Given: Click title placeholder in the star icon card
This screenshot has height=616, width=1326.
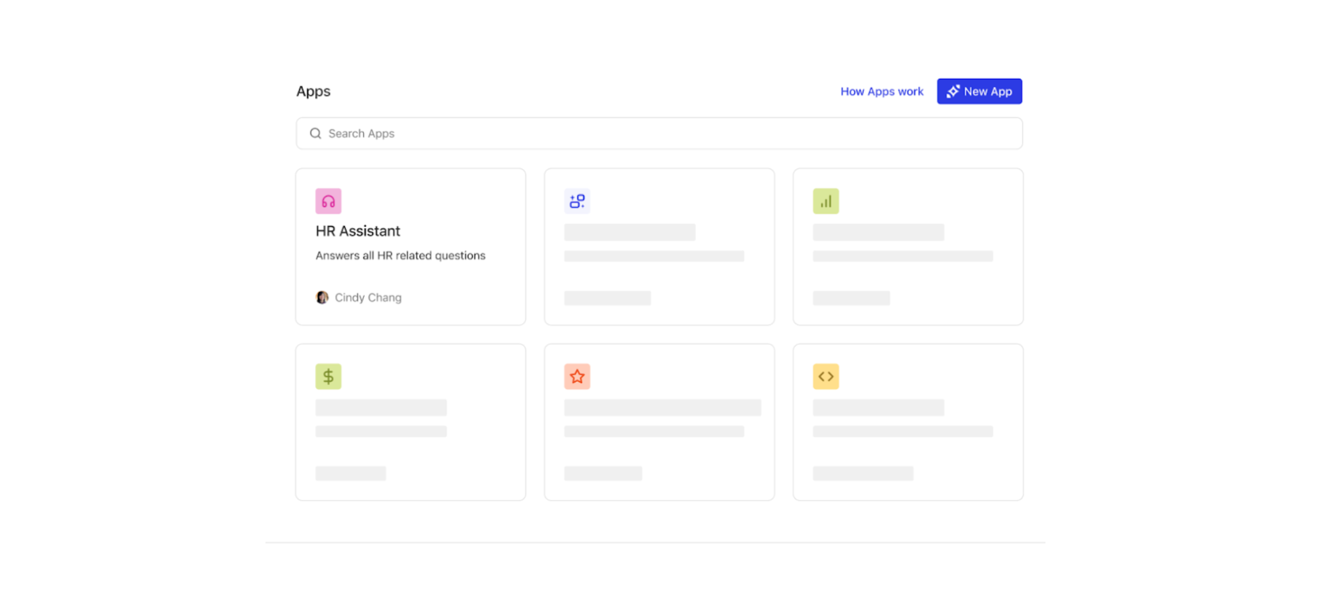Looking at the screenshot, I should point(662,407).
